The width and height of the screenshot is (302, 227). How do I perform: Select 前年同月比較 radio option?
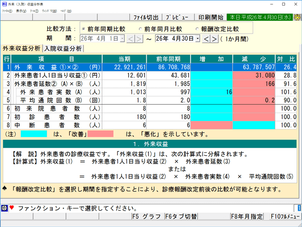coord(140,29)
